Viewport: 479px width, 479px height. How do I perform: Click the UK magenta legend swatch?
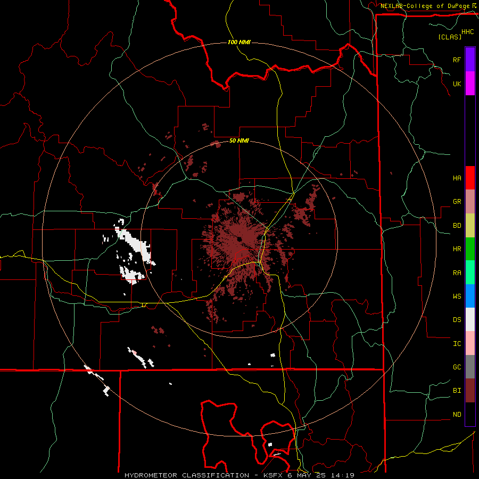click(x=470, y=84)
